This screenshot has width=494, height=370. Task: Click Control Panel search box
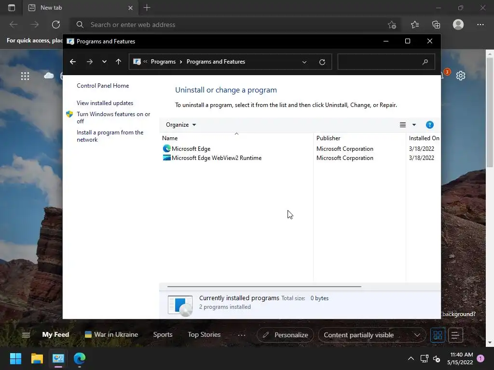[x=386, y=62]
